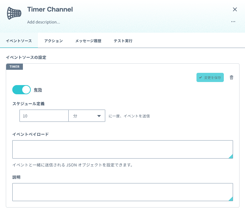Click the Timer Channel funnel icon
This screenshot has height=211, width=245.
click(14, 13)
